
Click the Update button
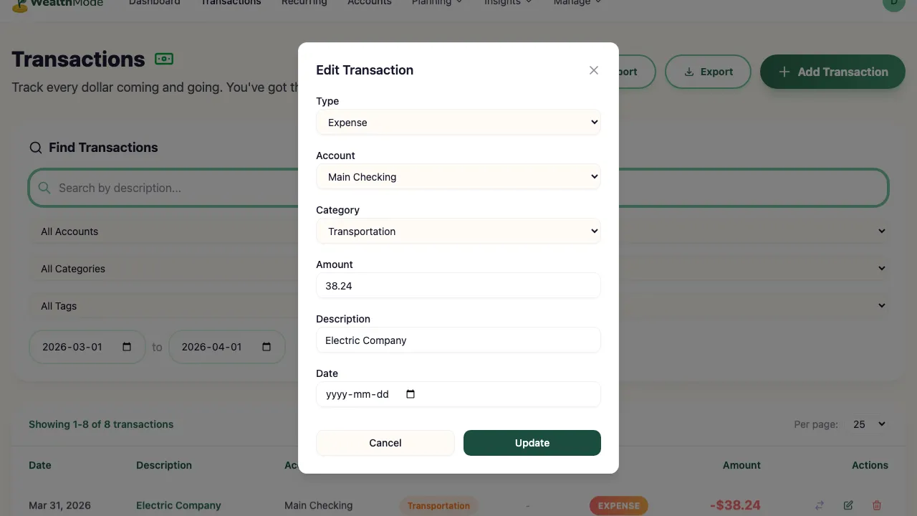(x=532, y=443)
